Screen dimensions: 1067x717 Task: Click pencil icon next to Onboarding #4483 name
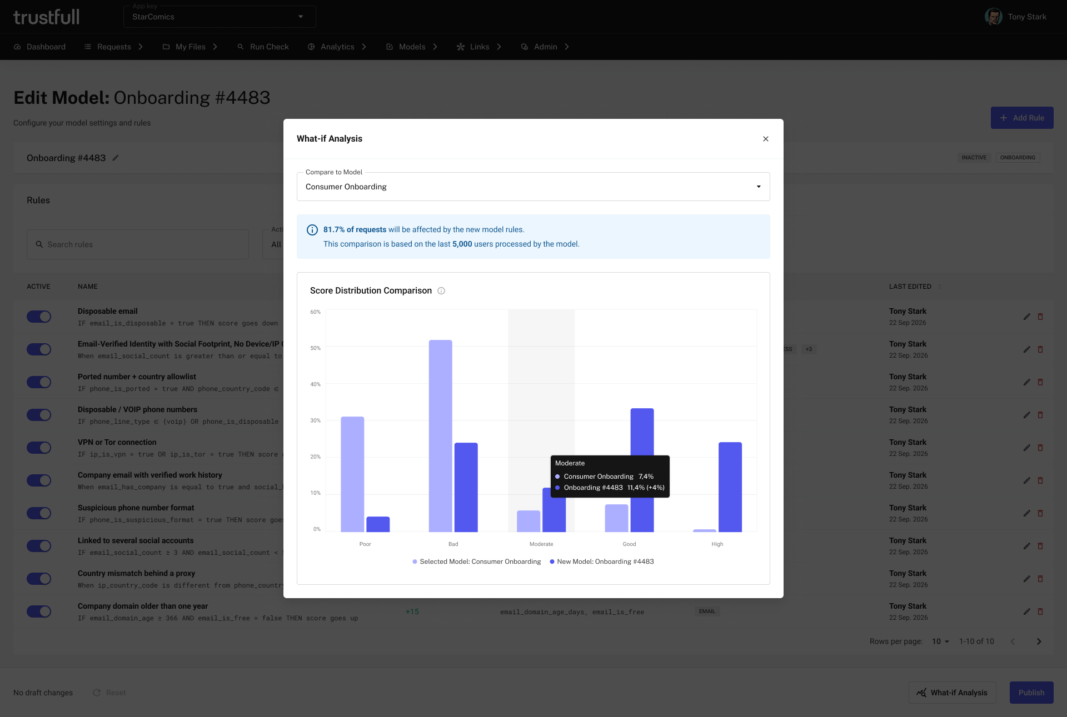116,158
